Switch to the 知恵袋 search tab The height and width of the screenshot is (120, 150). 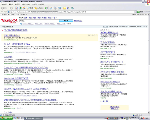44,18
